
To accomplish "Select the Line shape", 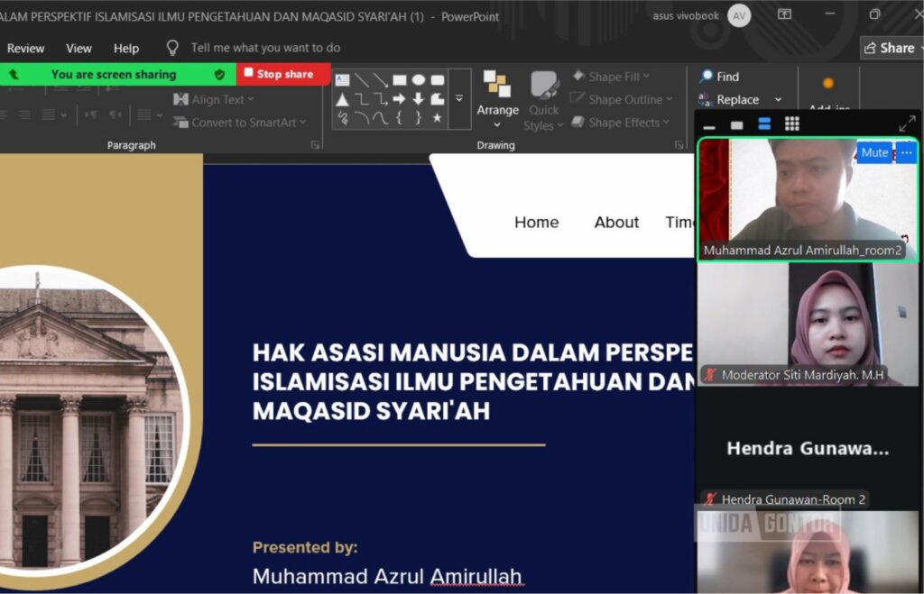I will click(x=361, y=80).
